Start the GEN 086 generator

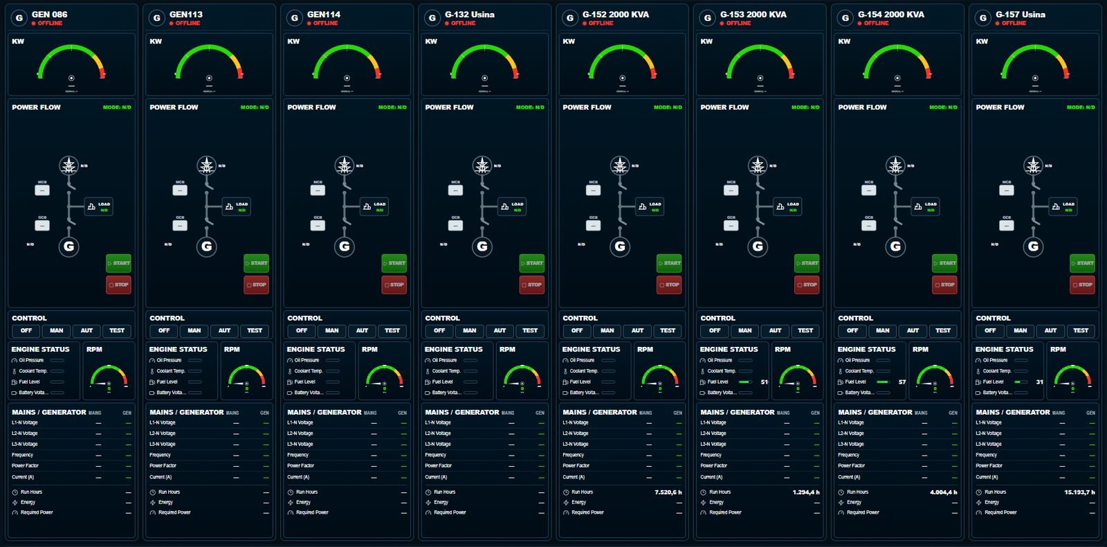[x=118, y=263]
